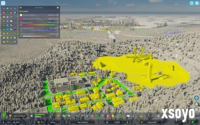Open the Roads info view icon
This screenshot has height=125, width=200.
click(4, 9)
